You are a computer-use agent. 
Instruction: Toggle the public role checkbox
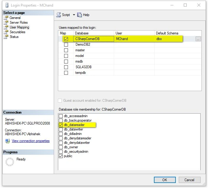tap(61, 156)
